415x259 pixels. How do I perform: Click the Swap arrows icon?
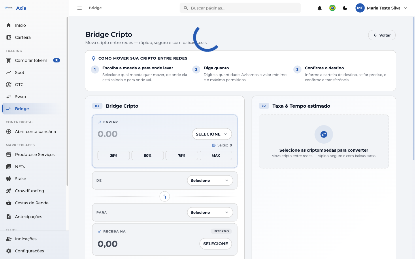(x=9, y=97)
